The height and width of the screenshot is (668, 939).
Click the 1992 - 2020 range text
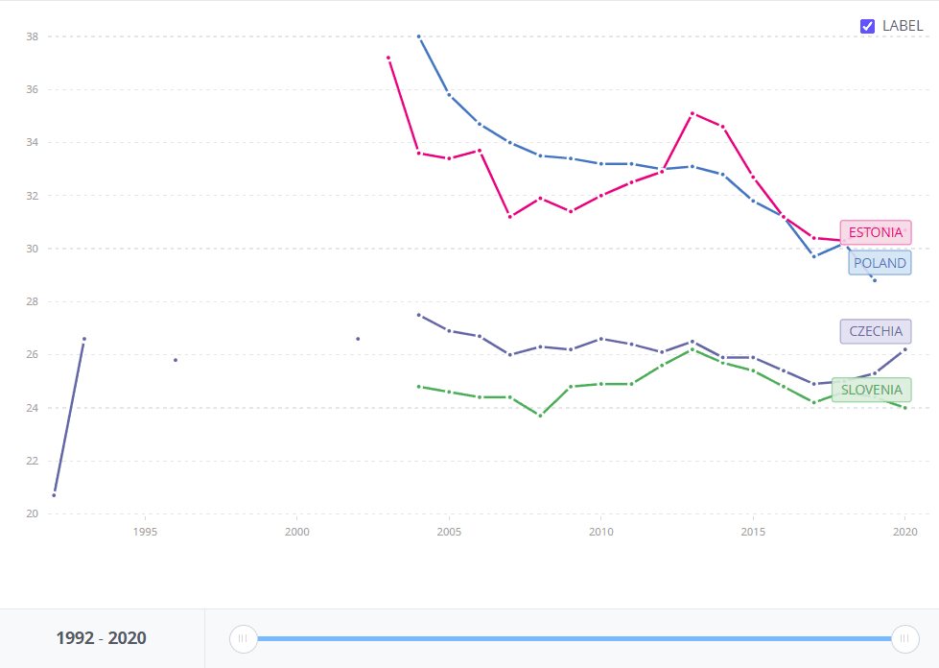[102, 638]
